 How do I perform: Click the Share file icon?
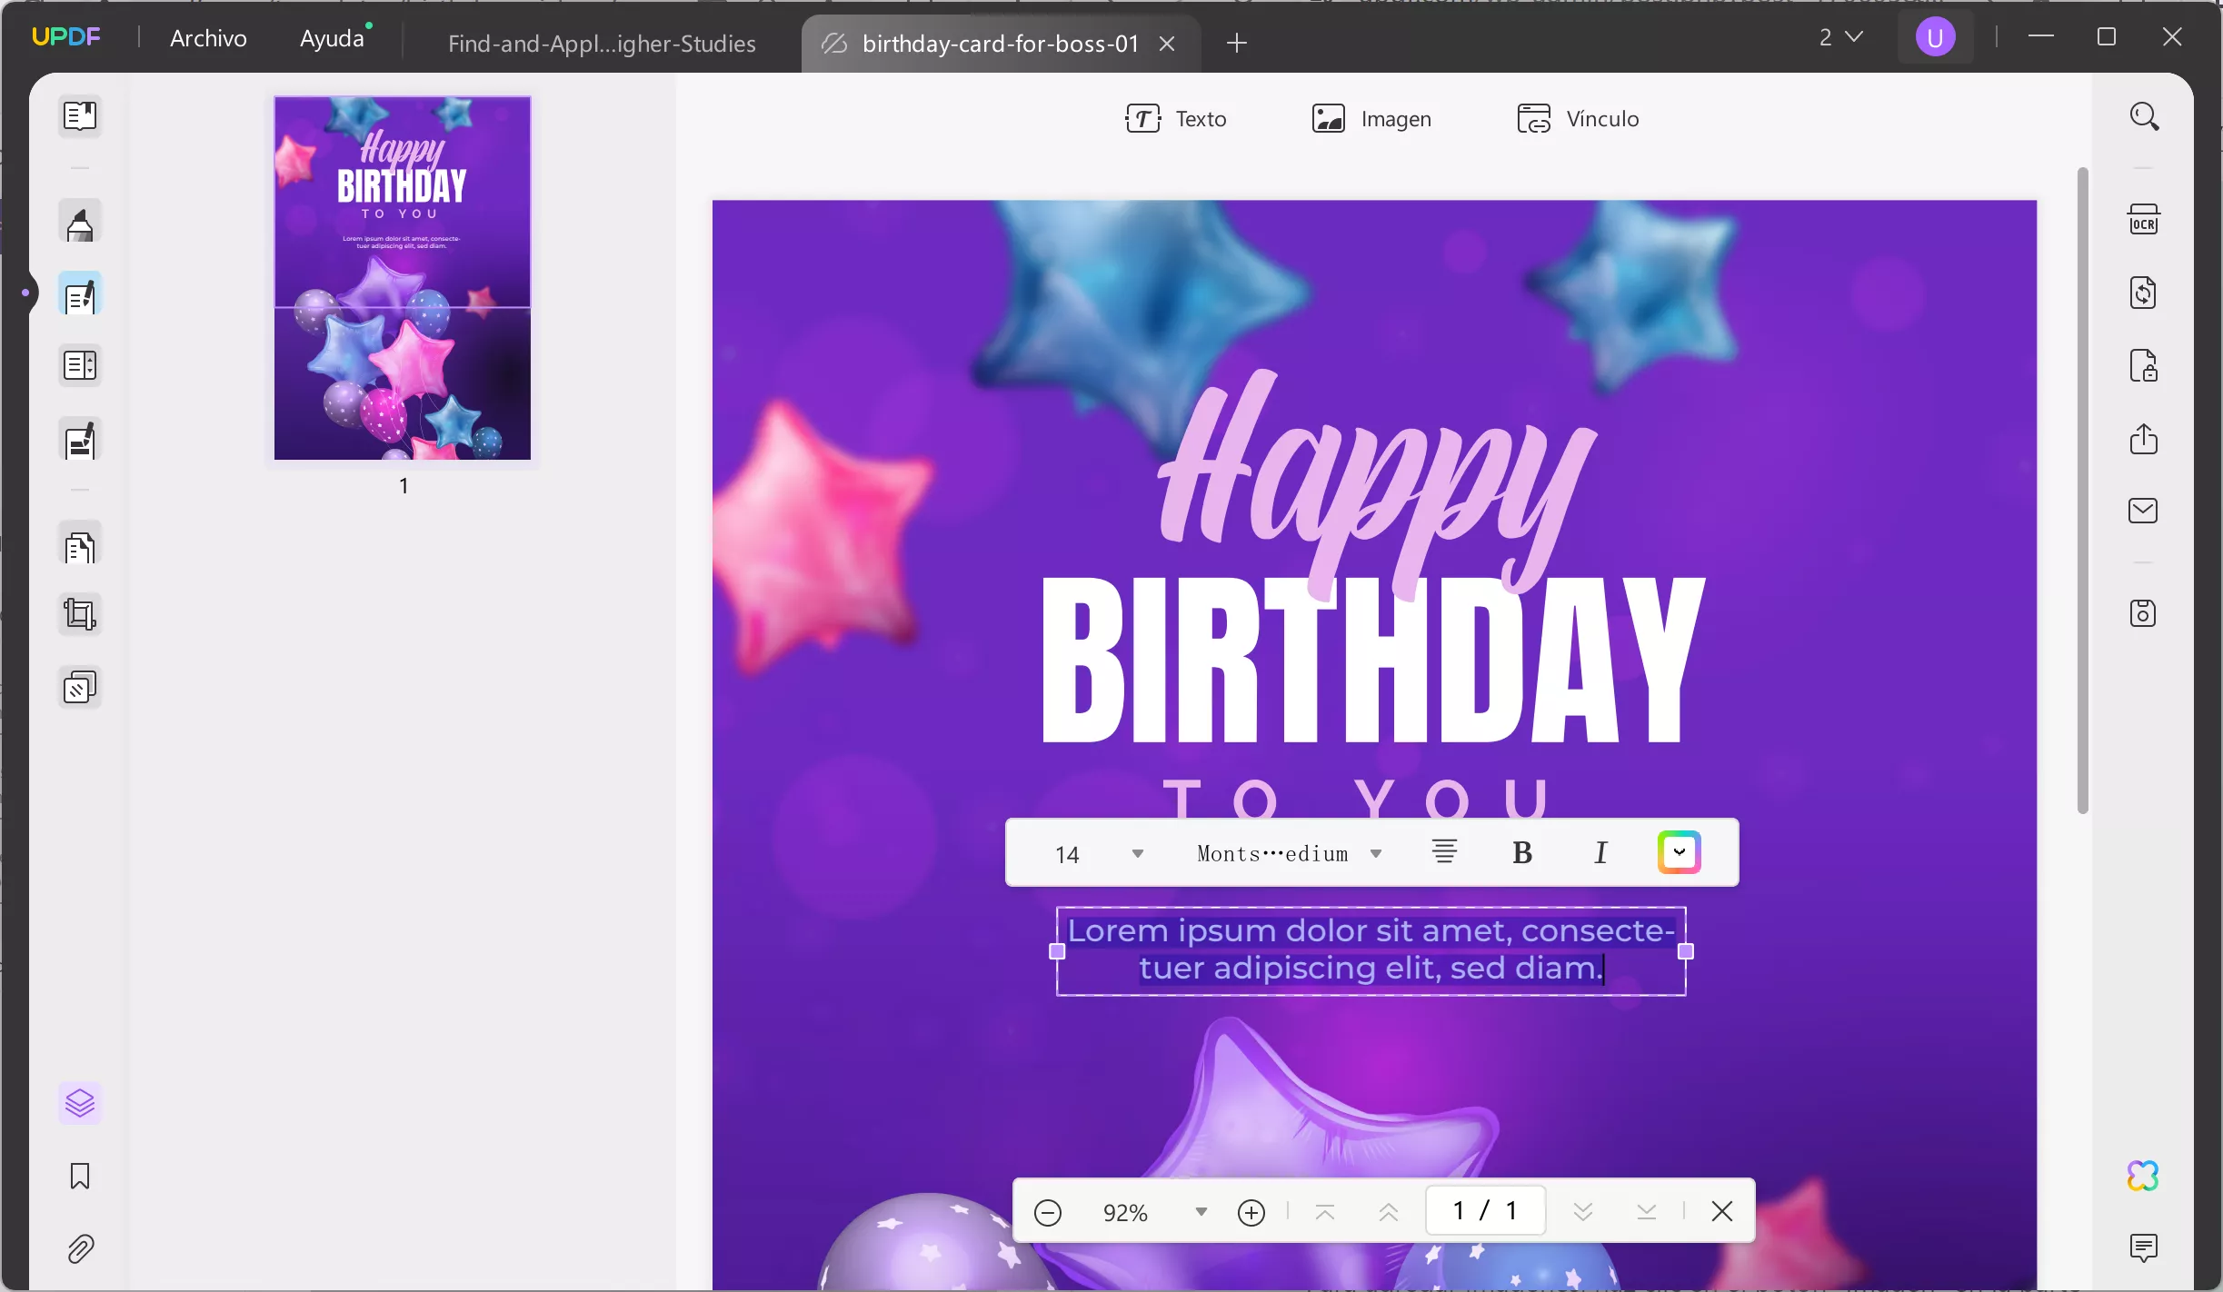2144,439
